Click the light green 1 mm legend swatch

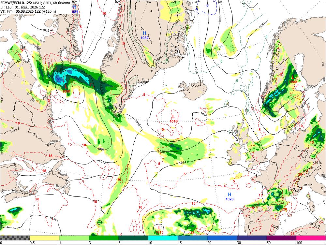pos(74,238)
